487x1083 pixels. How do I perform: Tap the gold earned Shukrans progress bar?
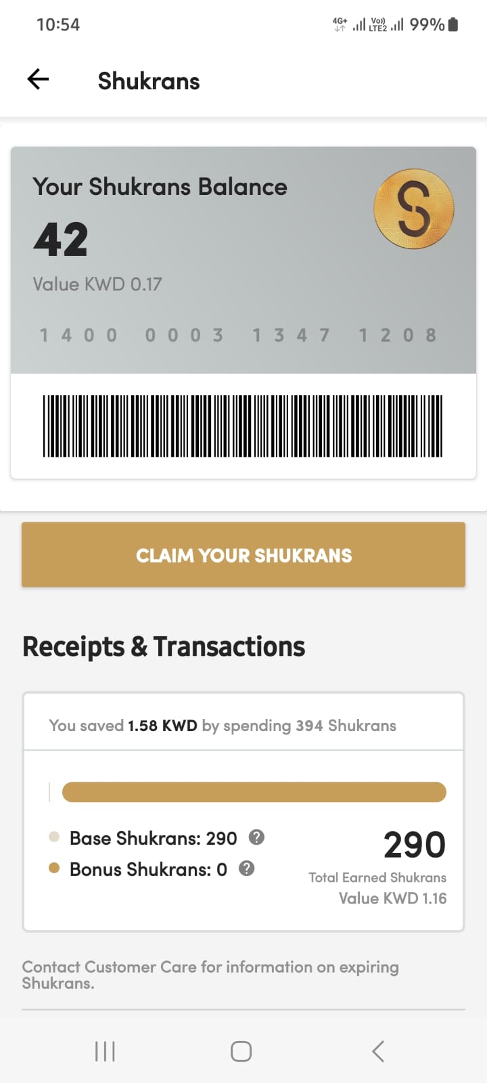click(x=254, y=792)
